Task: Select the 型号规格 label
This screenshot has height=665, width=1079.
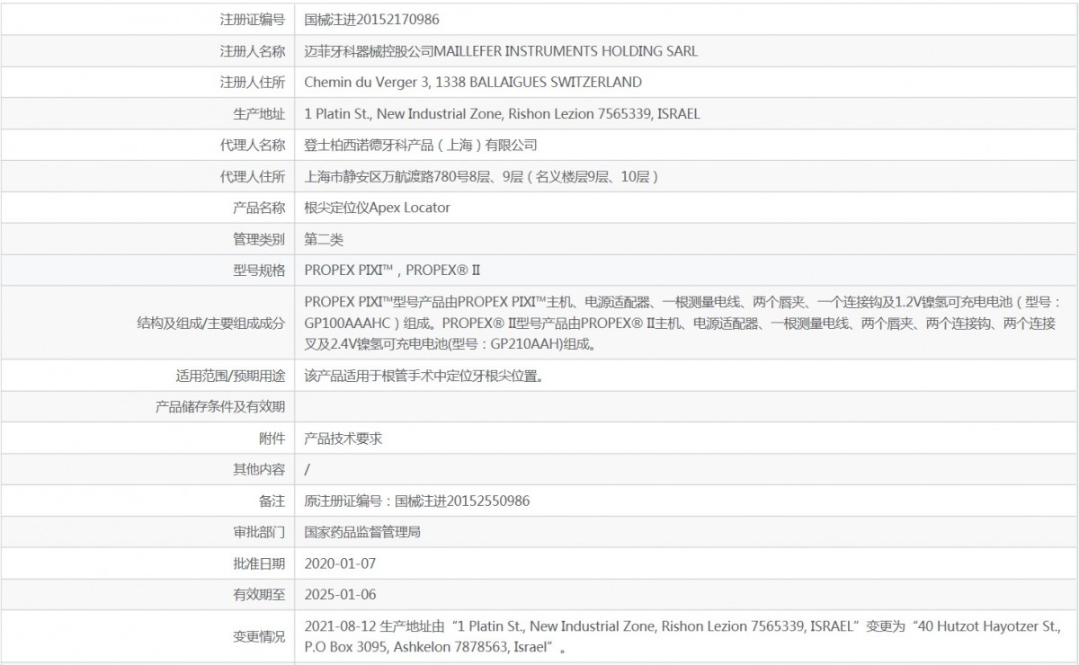Action: coord(259,270)
